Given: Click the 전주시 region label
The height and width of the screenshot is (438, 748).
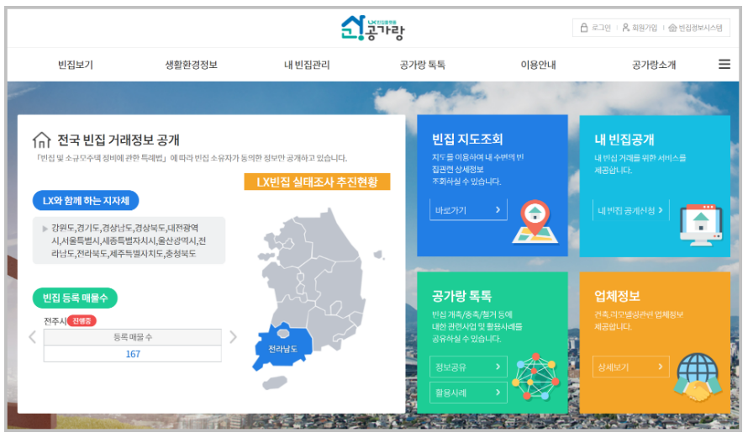Looking at the screenshot, I should pos(55,321).
